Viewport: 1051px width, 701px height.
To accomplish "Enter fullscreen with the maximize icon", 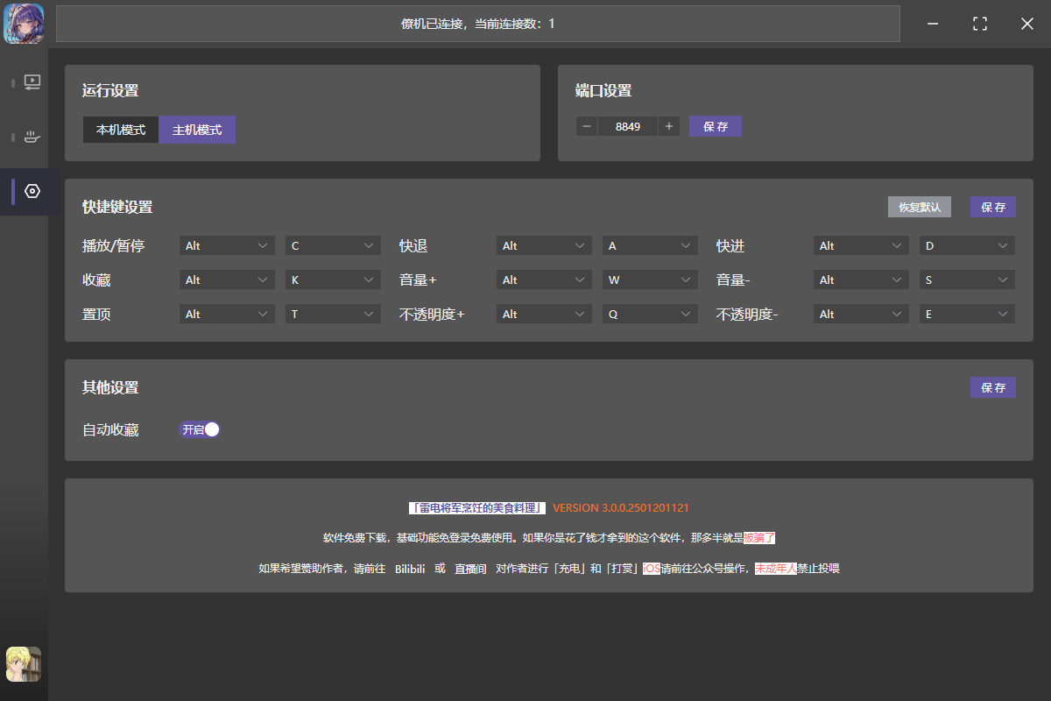I will pos(980,24).
